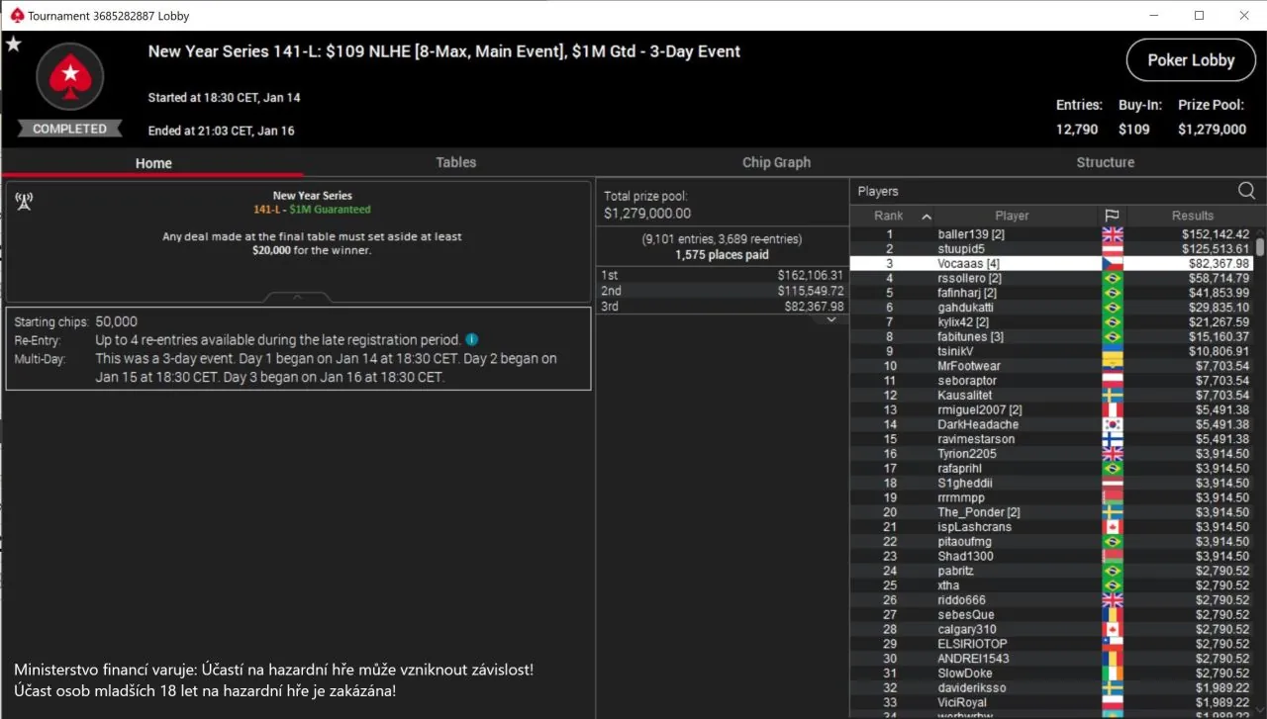1267x719 pixels.
Task: Click the re-entry info icon
Action: (x=472, y=340)
